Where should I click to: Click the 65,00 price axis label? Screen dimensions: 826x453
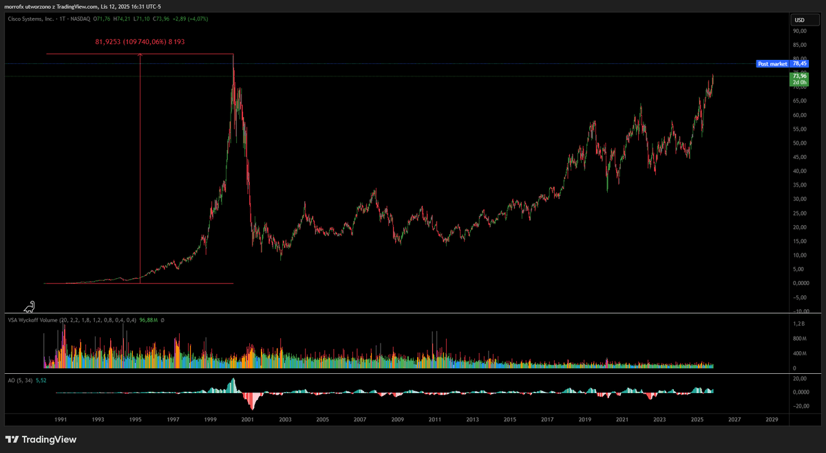point(800,101)
